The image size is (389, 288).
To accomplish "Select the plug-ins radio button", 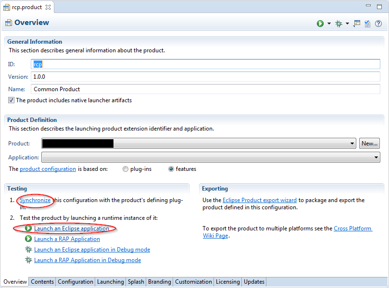I will (x=125, y=169).
